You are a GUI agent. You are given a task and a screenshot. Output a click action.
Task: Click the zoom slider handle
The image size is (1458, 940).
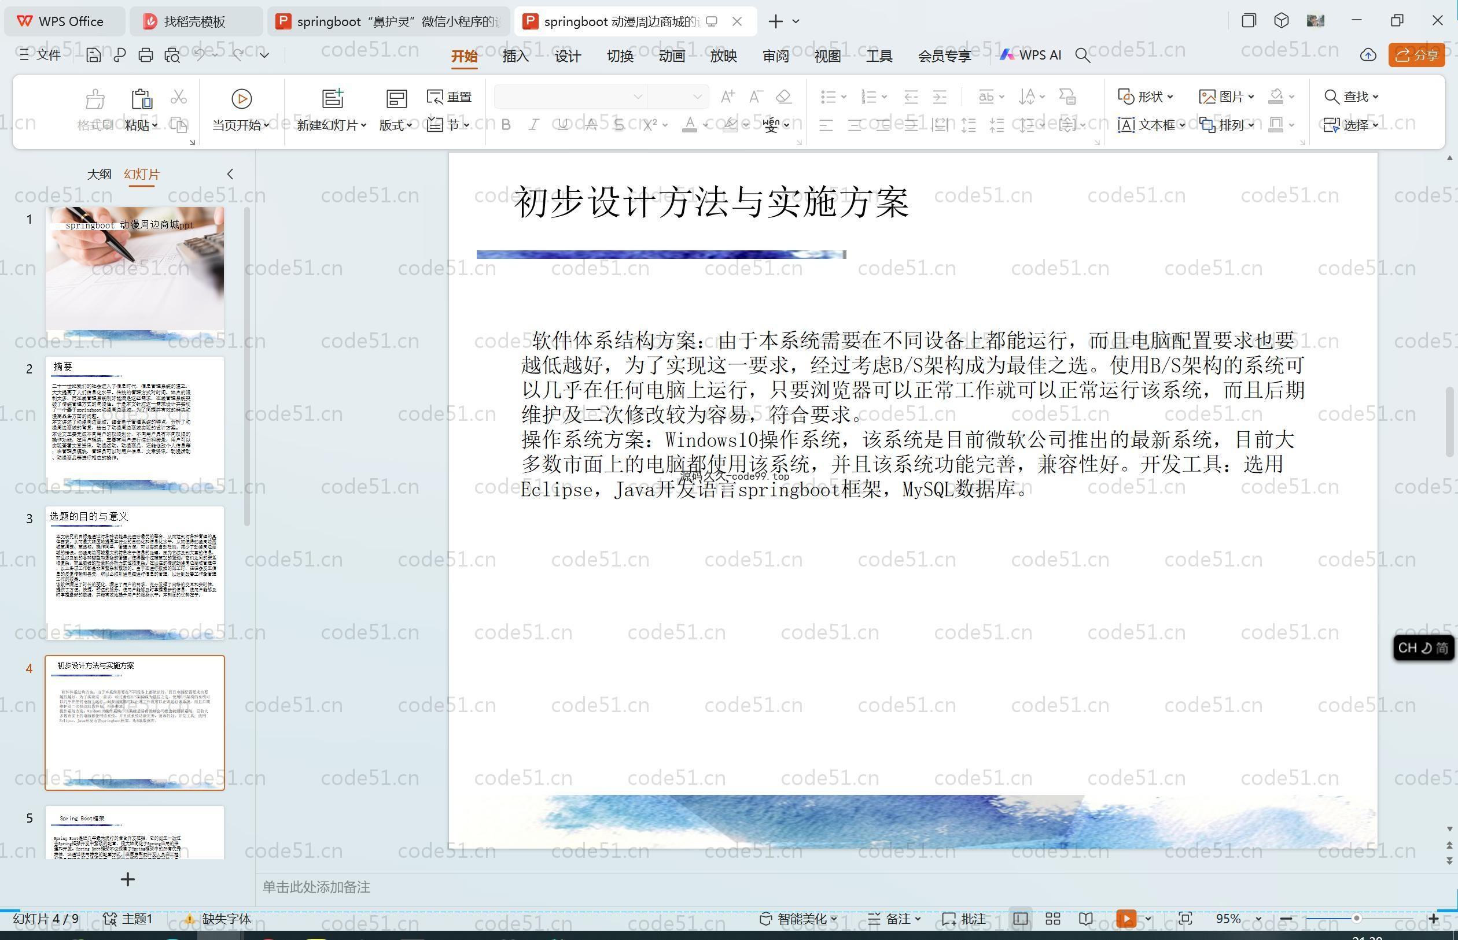tap(1357, 919)
